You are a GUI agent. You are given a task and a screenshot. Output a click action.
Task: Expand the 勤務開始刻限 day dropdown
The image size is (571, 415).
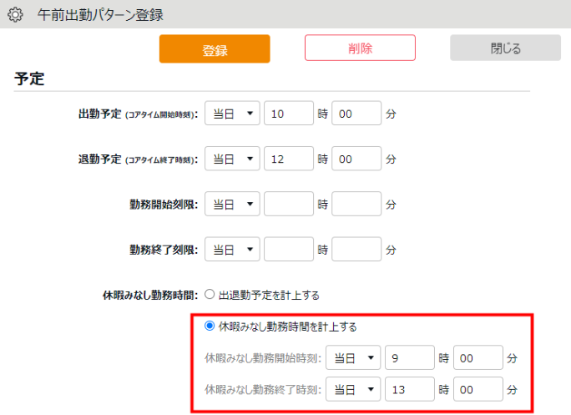tap(232, 204)
